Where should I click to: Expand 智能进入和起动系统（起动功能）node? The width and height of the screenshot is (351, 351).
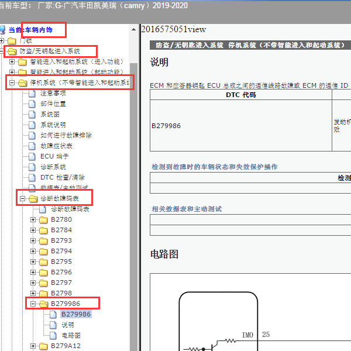pos(12,72)
